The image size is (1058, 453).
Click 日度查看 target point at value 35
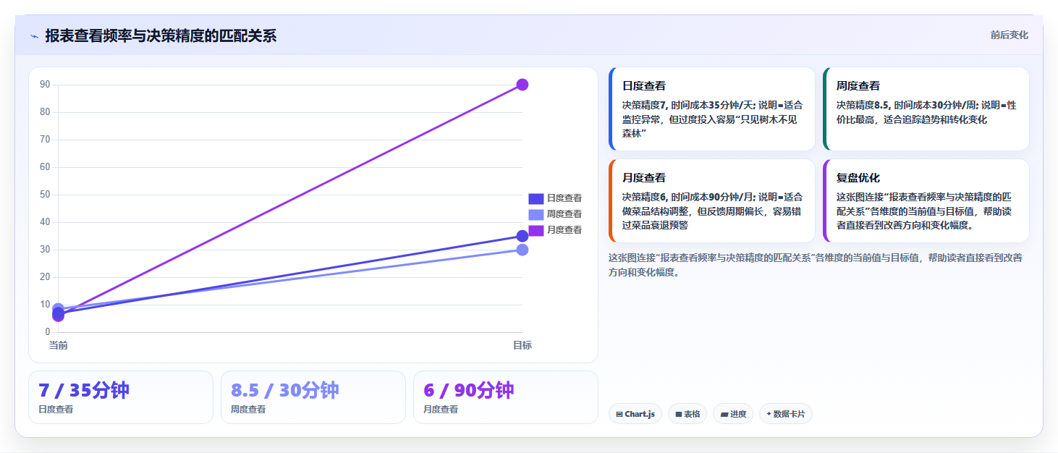click(522, 236)
